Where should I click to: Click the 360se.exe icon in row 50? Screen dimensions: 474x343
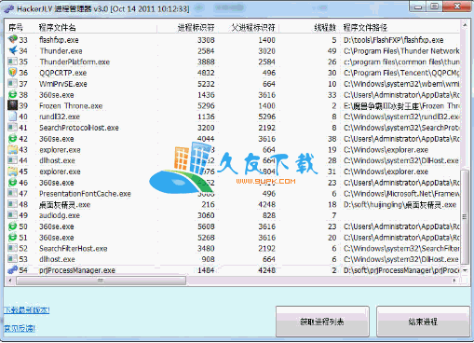12,226
